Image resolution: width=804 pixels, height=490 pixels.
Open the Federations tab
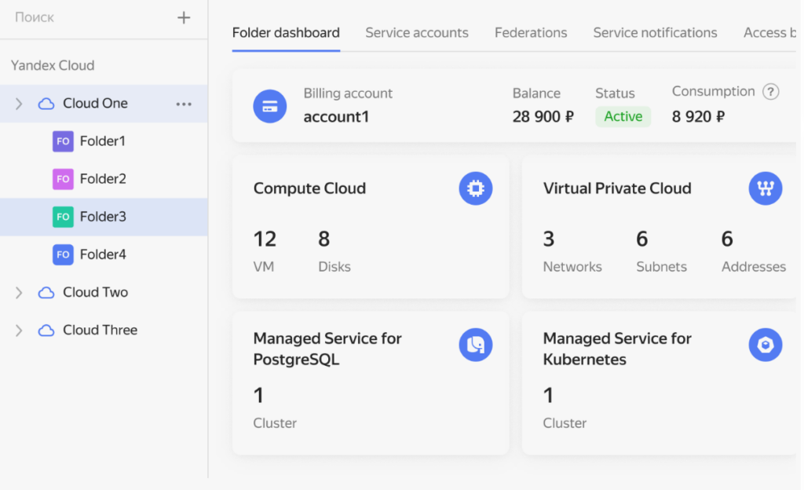point(531,33)
